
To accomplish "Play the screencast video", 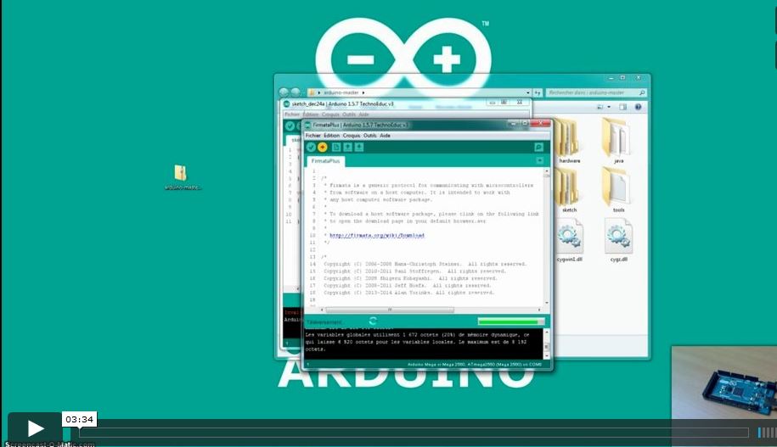I will point(35,428).
